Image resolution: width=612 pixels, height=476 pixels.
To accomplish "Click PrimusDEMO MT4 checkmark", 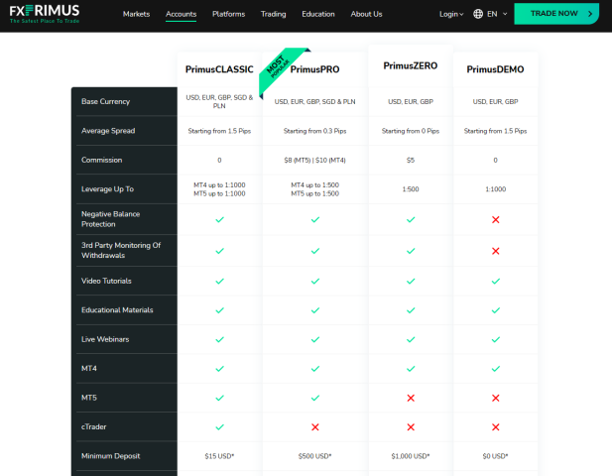I will click(x=496, y=369).
